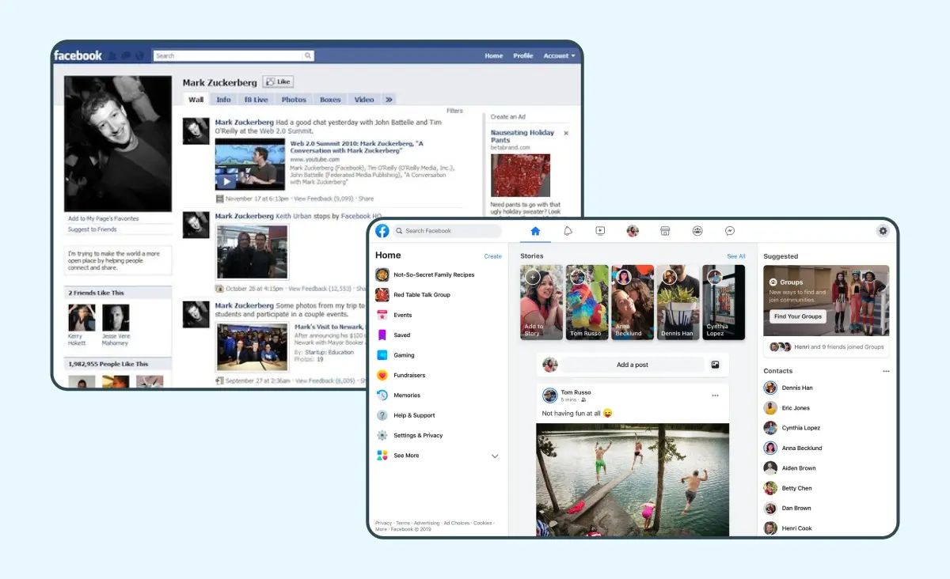
Task: Show more tabs with double arrow
Action: coord(389,100)
